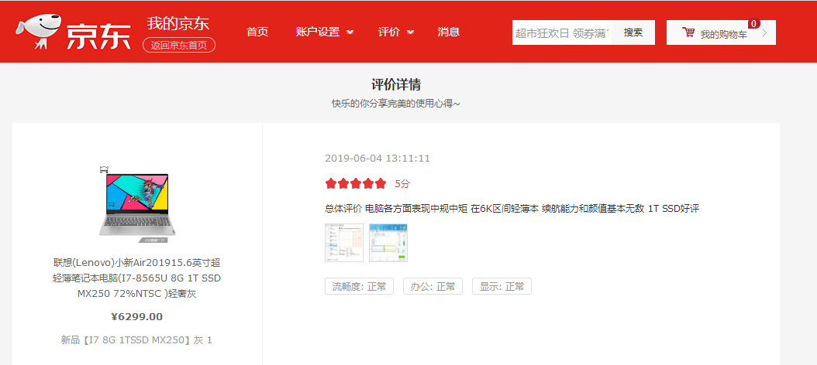Click 新品【I7 8G 1TSSD MX250】spec text
The image size is (817, 365).
click(136, 340)
